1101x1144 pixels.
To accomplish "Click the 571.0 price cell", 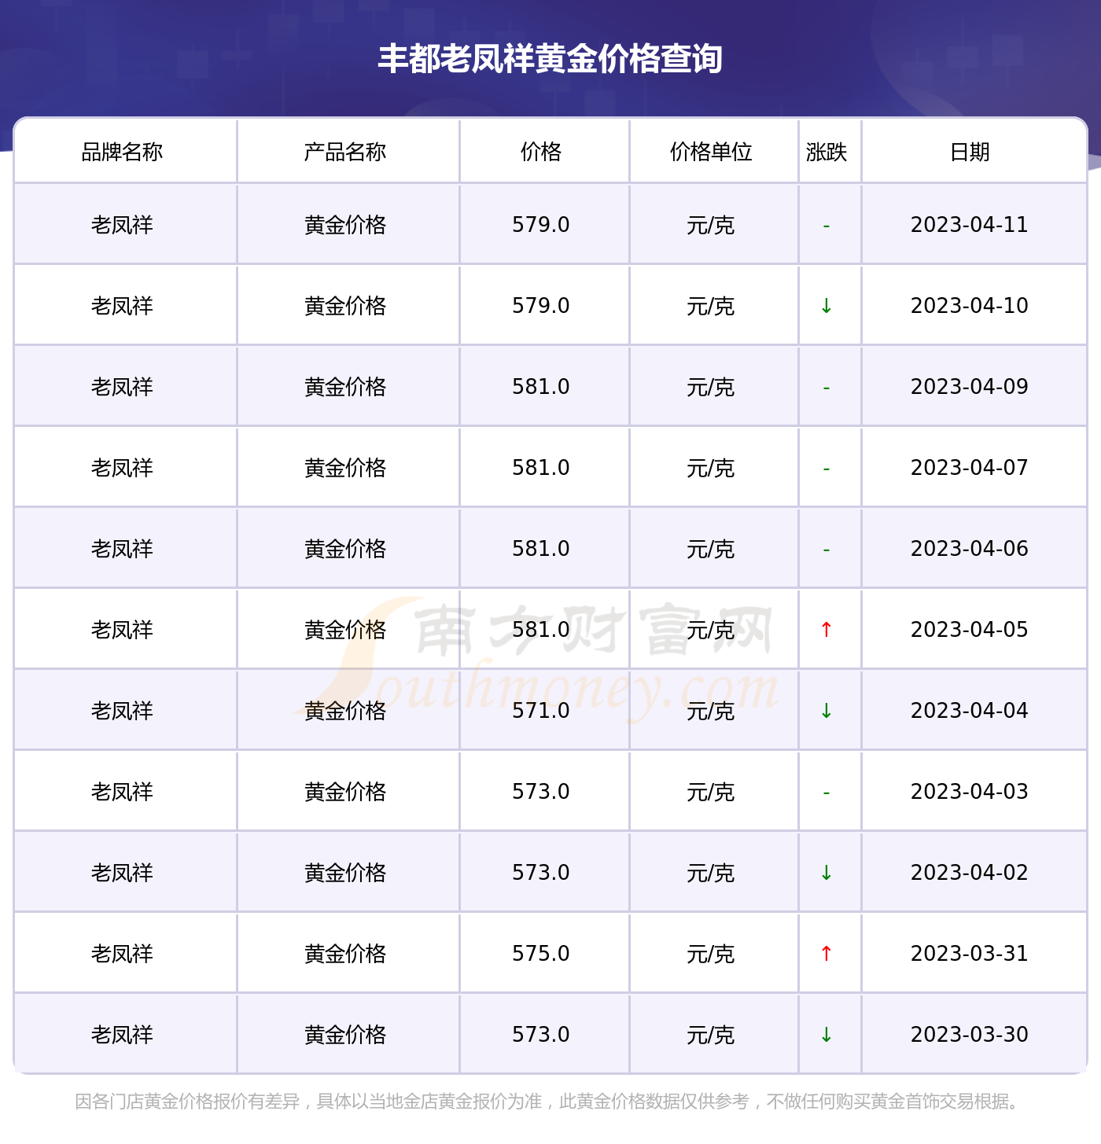I will coord(541,711).
